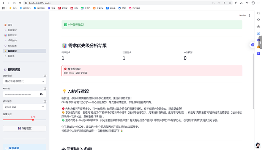Open the second sidebar page below 首页
262x150 pixels.
click(x=25, y=30)
